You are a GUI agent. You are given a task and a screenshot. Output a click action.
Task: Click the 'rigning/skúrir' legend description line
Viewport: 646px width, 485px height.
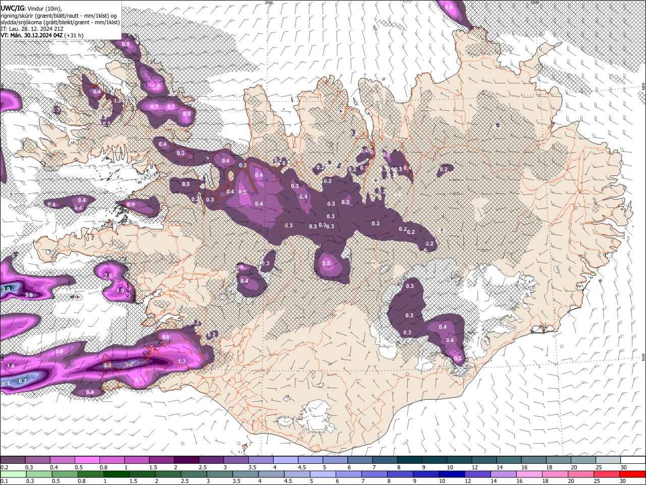point(59,15)
